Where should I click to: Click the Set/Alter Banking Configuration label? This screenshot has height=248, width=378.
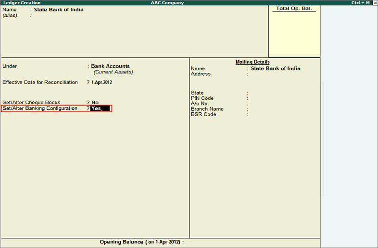[40, 108]
